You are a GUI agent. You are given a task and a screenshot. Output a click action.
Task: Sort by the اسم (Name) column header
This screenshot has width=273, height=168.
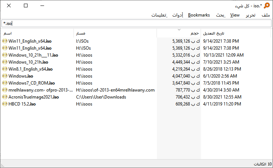[x=37, y=33]
